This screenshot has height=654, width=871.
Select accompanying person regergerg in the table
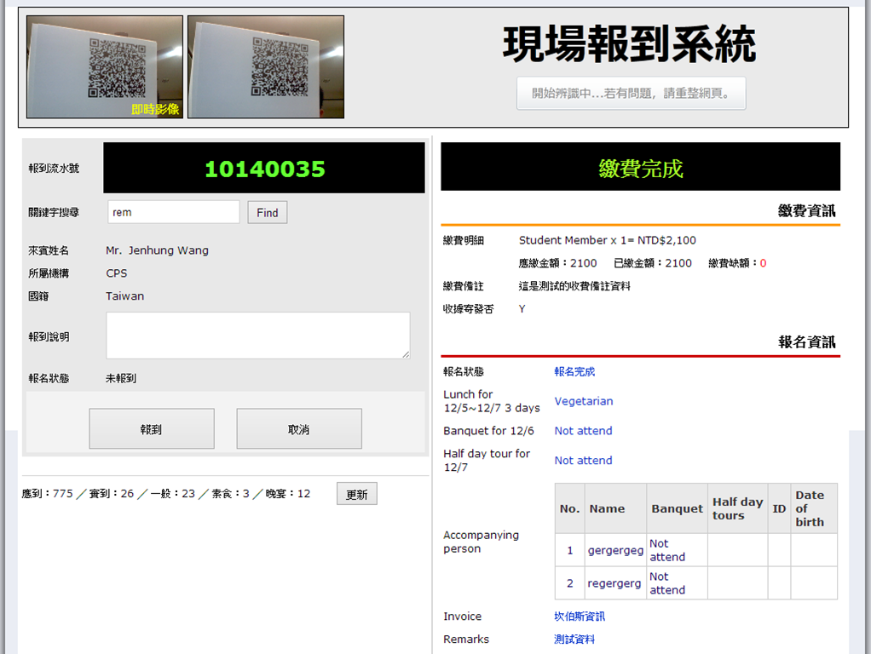pyautogui.click(x=614, y=583)
